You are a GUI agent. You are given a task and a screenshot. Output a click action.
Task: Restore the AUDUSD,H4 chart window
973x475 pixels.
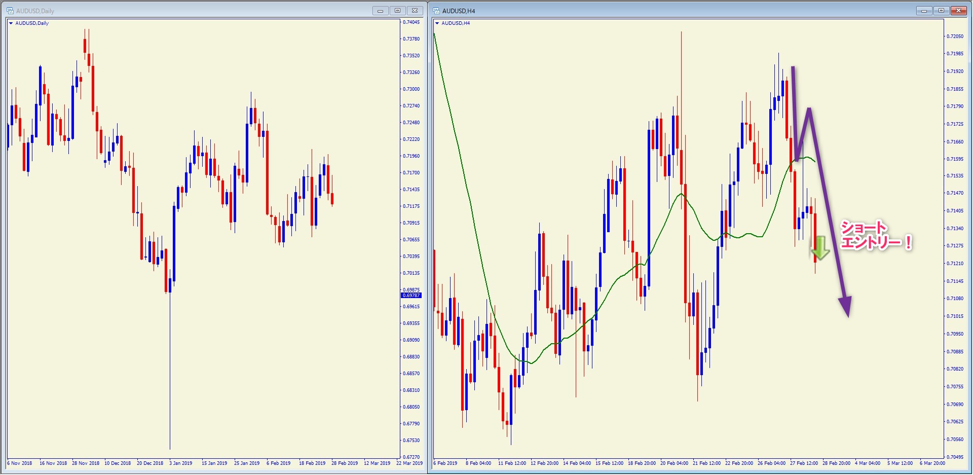tap(941, 11)
